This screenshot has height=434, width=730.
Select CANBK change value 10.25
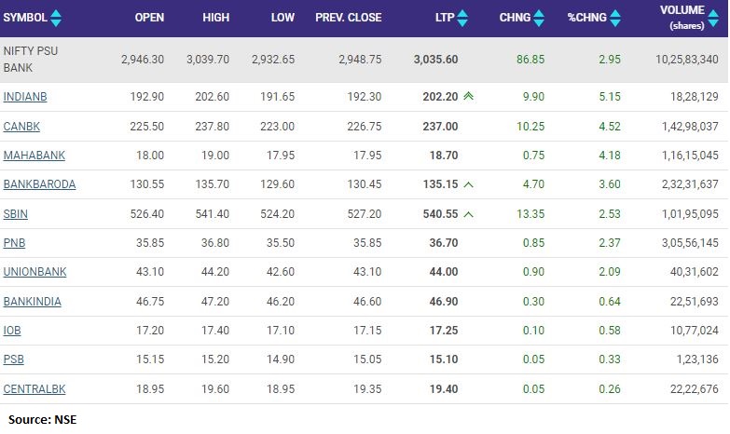(x=530, y=127)
